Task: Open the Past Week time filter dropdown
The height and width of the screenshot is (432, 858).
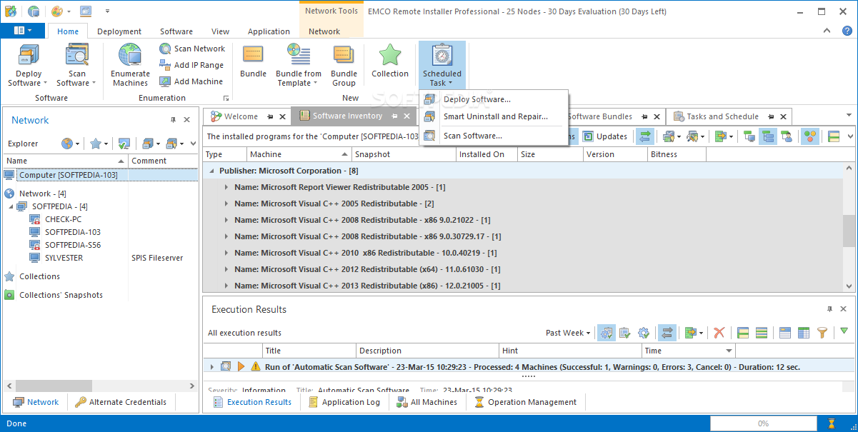Action: tap(568, 333)
